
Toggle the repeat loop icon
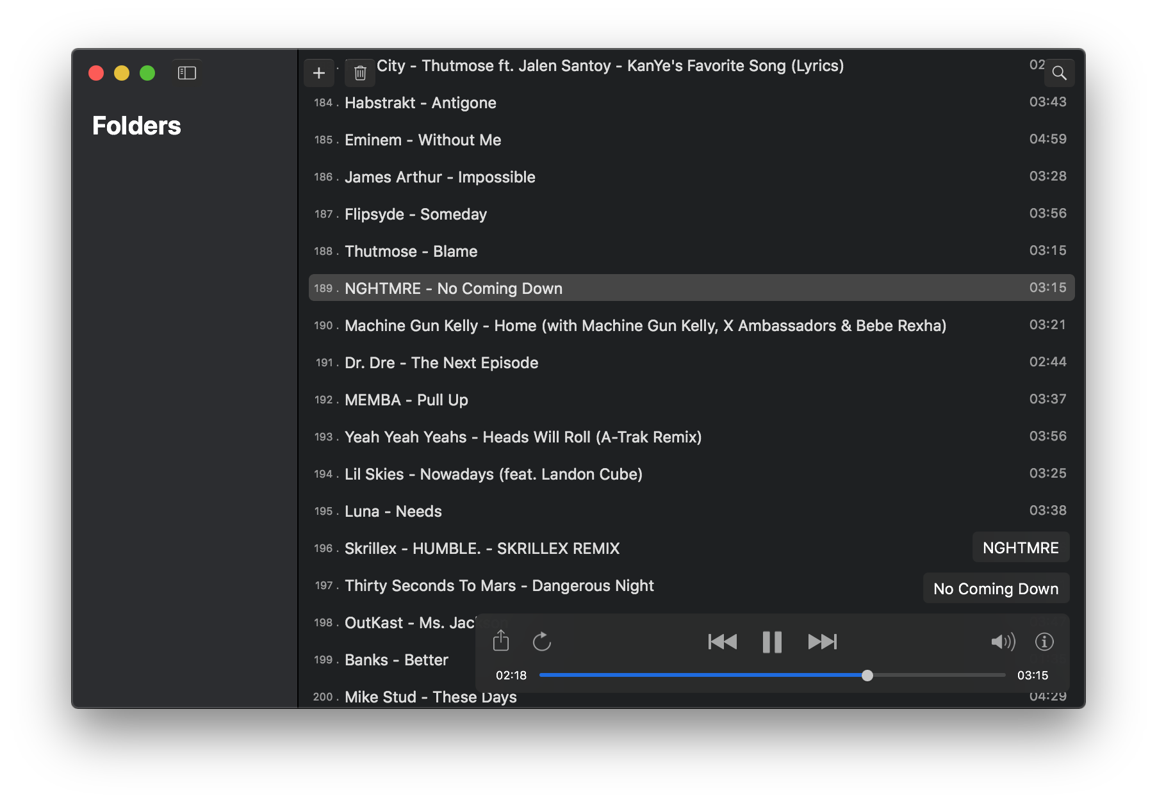pyautogui.click(x=542, y=641)
